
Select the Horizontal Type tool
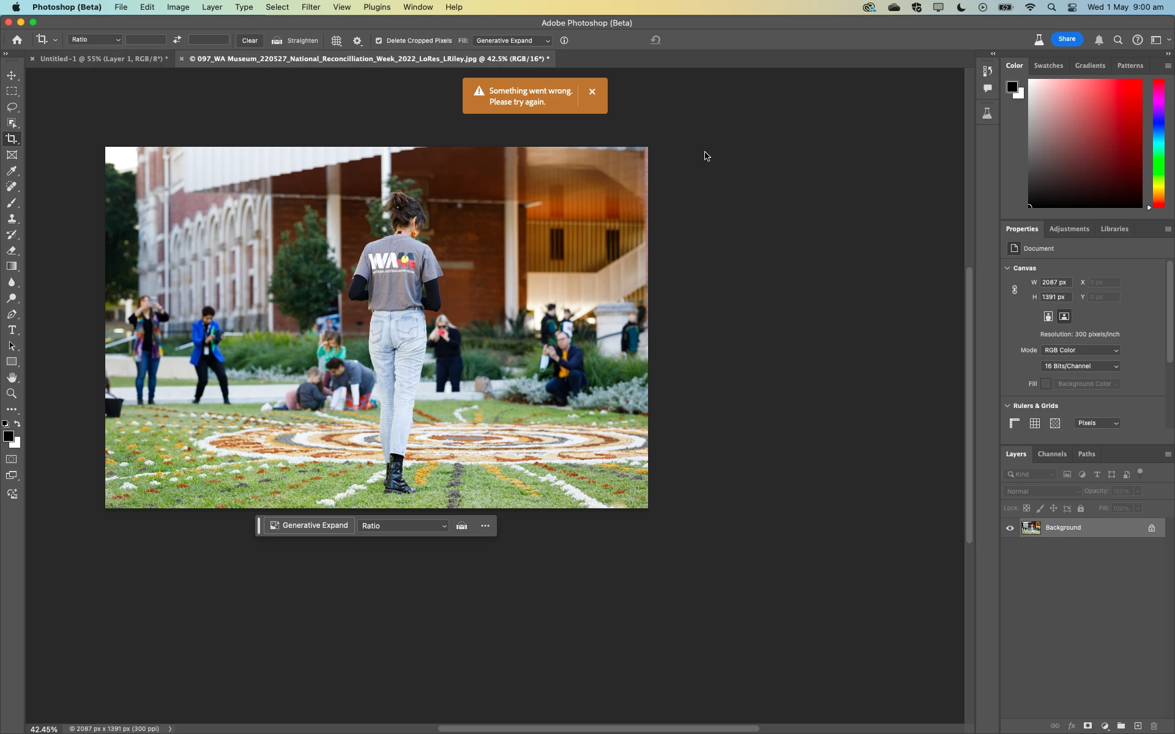pyautogui.click(x=12, y=330)
